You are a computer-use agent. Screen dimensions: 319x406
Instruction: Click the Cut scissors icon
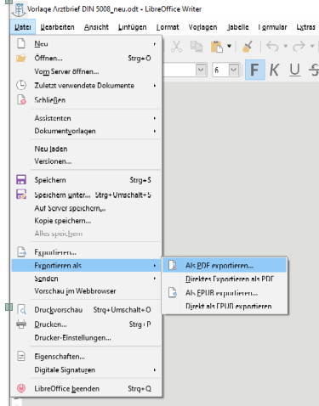click(176, 47)
